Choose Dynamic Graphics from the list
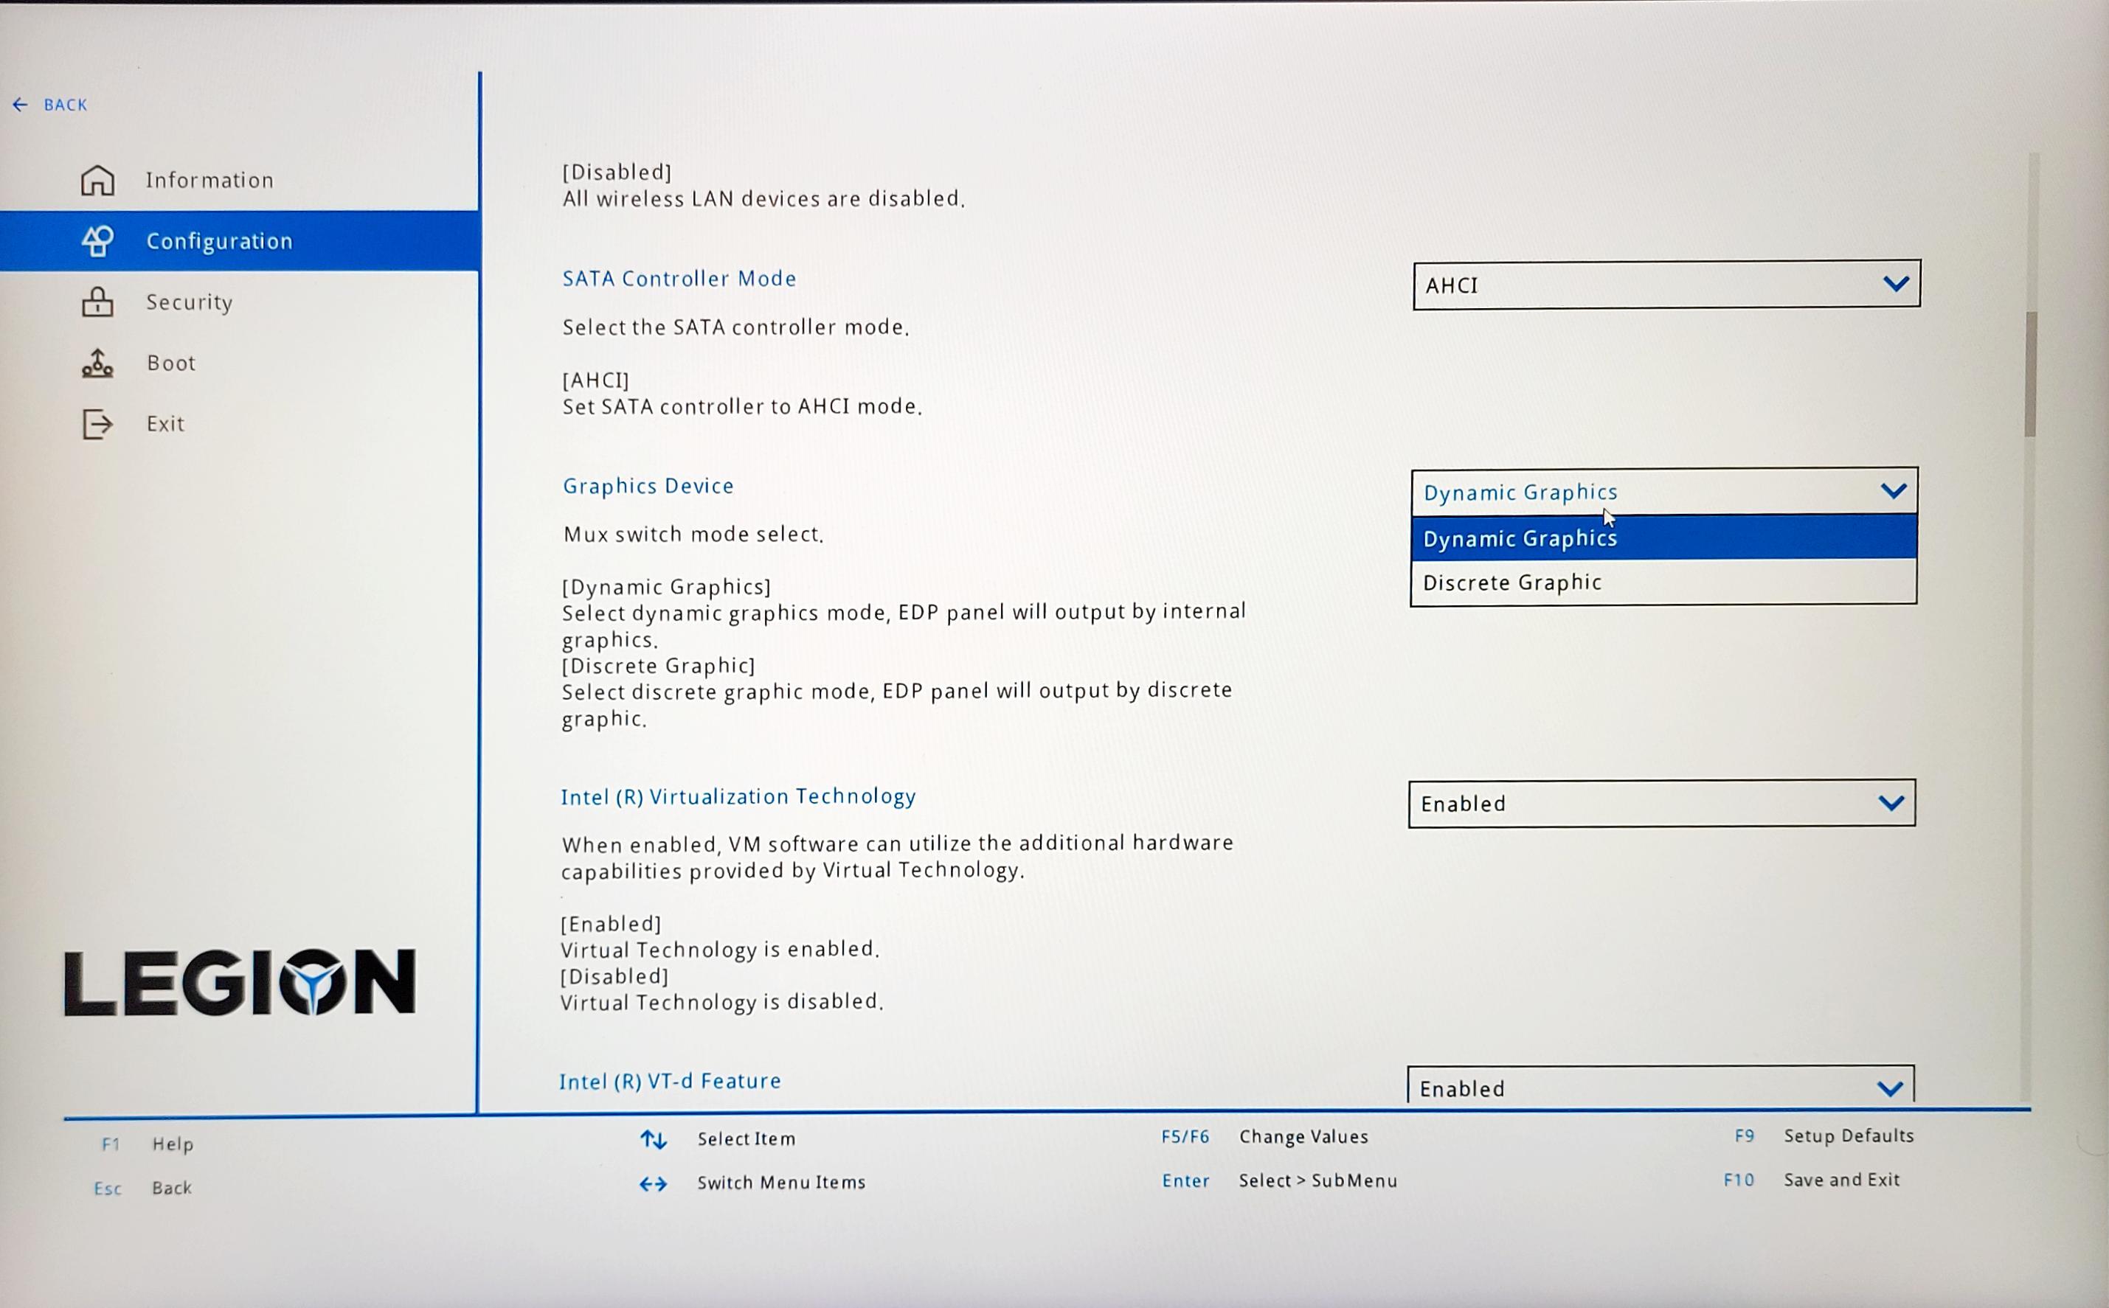This screenshot has width=2109, height=1308. point(1663,538)
